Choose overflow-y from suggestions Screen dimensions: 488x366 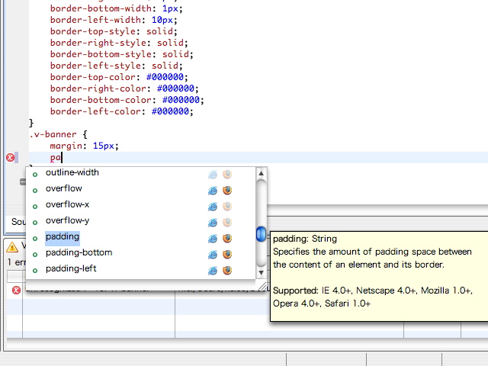pos(67,221)
